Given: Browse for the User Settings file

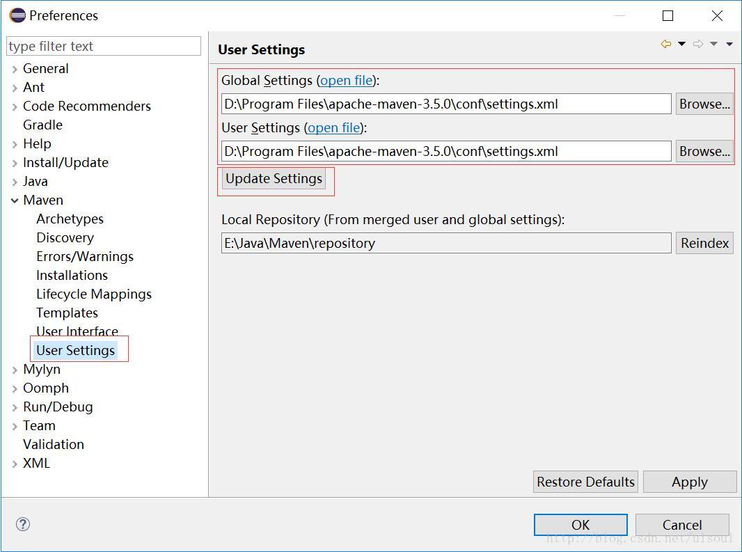Looking at the screenshot, I should coord(704,151).
